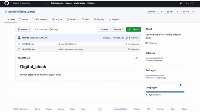The image size is (200, 112).
Task: Open the Digital_clock repository link
Action: (27, 12)
